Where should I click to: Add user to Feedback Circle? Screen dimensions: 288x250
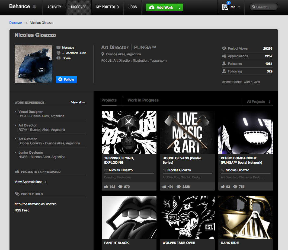(x=74, y=53)
